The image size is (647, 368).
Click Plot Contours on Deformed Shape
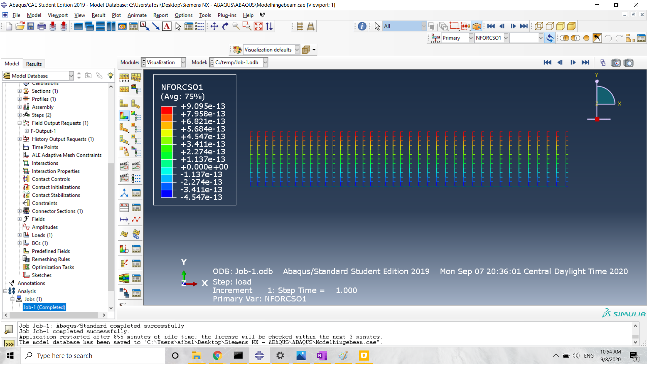click(x=124, y=116)
